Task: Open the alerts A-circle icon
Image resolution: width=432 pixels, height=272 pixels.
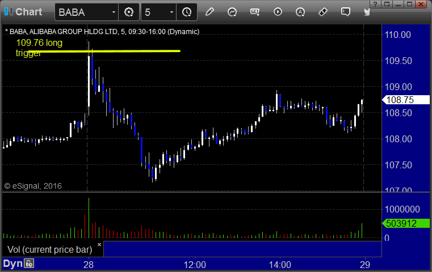Action: pyautogui.click(x=300, y=12)
